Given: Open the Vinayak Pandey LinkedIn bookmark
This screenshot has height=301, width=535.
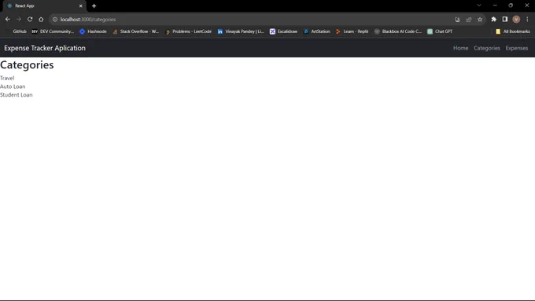Looking at the screenshot, I should [x=241, y=31].
